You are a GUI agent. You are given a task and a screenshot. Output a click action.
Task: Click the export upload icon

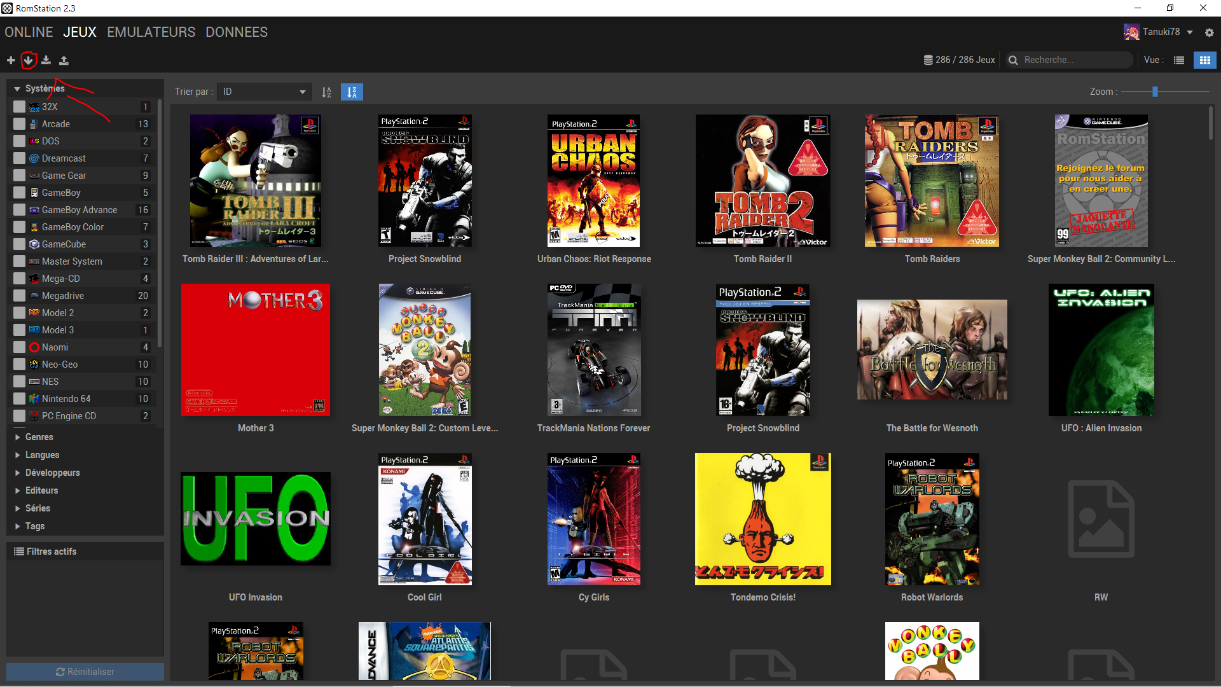64,60
